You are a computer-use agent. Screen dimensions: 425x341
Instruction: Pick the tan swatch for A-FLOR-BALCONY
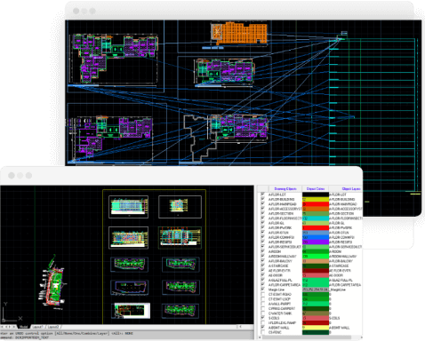coord(316,261)
